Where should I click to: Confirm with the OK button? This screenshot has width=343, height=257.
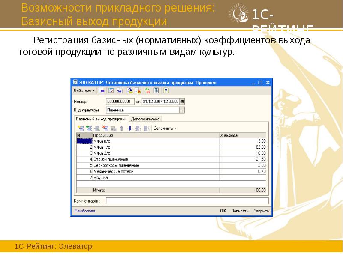click(223, 210)
